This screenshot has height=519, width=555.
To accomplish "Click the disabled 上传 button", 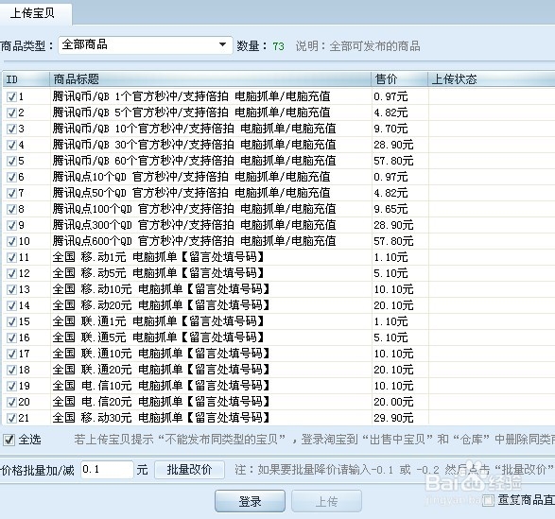I will pos(326,501).
